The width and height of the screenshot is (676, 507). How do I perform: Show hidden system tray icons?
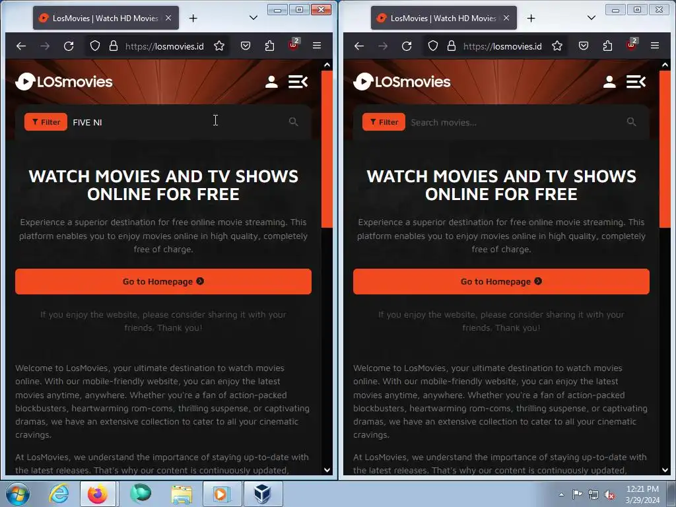tap(561, 494)
